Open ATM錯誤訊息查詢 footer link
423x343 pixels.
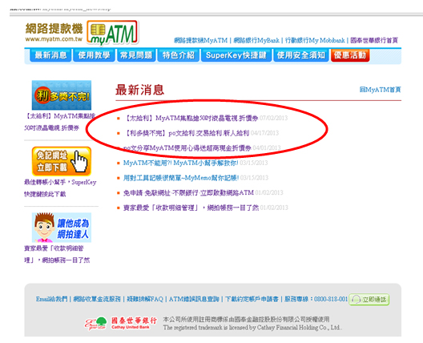(x=194, y=299)
